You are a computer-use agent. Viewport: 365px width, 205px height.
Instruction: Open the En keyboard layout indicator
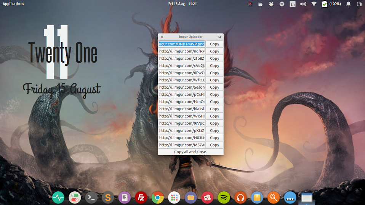(292, 4)
